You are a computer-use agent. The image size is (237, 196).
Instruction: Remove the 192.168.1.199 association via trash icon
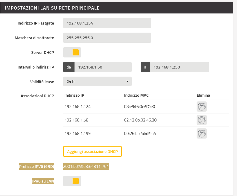(202, 133)
